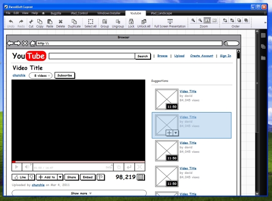The height and width of the screenshot is (201, 272).
Task: Open the Browse link
Action: (x=162, y=56)
